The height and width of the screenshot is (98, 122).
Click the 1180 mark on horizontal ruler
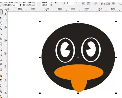pyautogui.click(x=20, y=9)
